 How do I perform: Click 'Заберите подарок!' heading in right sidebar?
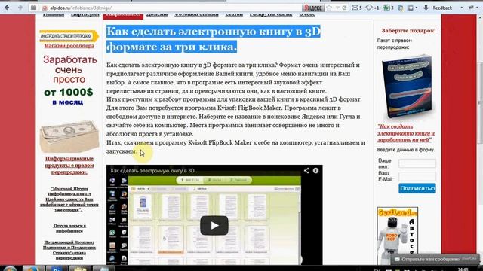408,30
